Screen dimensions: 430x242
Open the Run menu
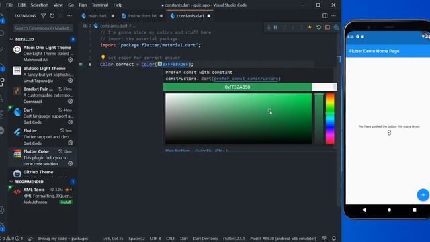coord(83,5)
